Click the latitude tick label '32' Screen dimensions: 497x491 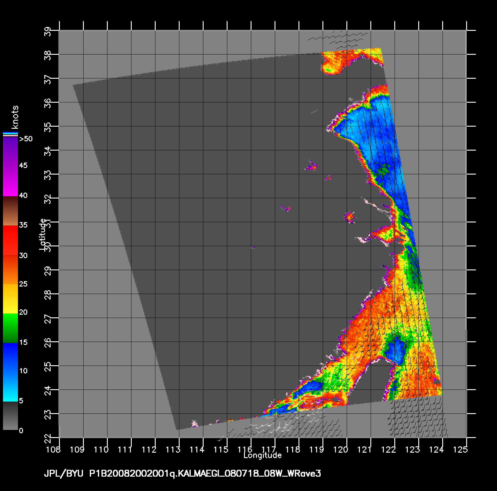(x=48, y=199)
